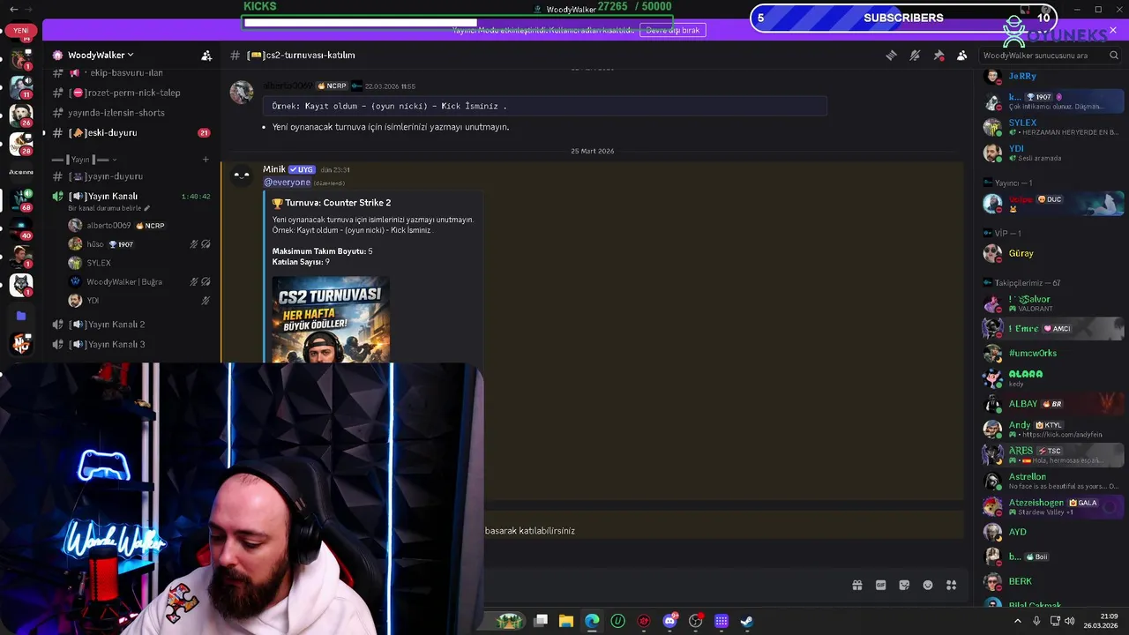Open the Threads icon in channel header
Viewport: 1129px width, 635px height.
[x=891, y=56]
